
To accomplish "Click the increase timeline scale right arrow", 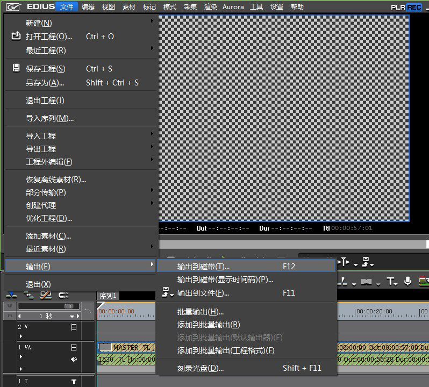I will pyautogui.click(x=78, y=316).
